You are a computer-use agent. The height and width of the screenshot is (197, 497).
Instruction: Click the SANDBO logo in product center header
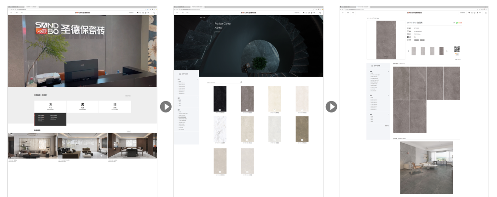[248, 13]
